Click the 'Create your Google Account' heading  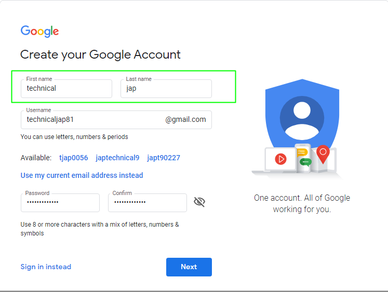100,54
